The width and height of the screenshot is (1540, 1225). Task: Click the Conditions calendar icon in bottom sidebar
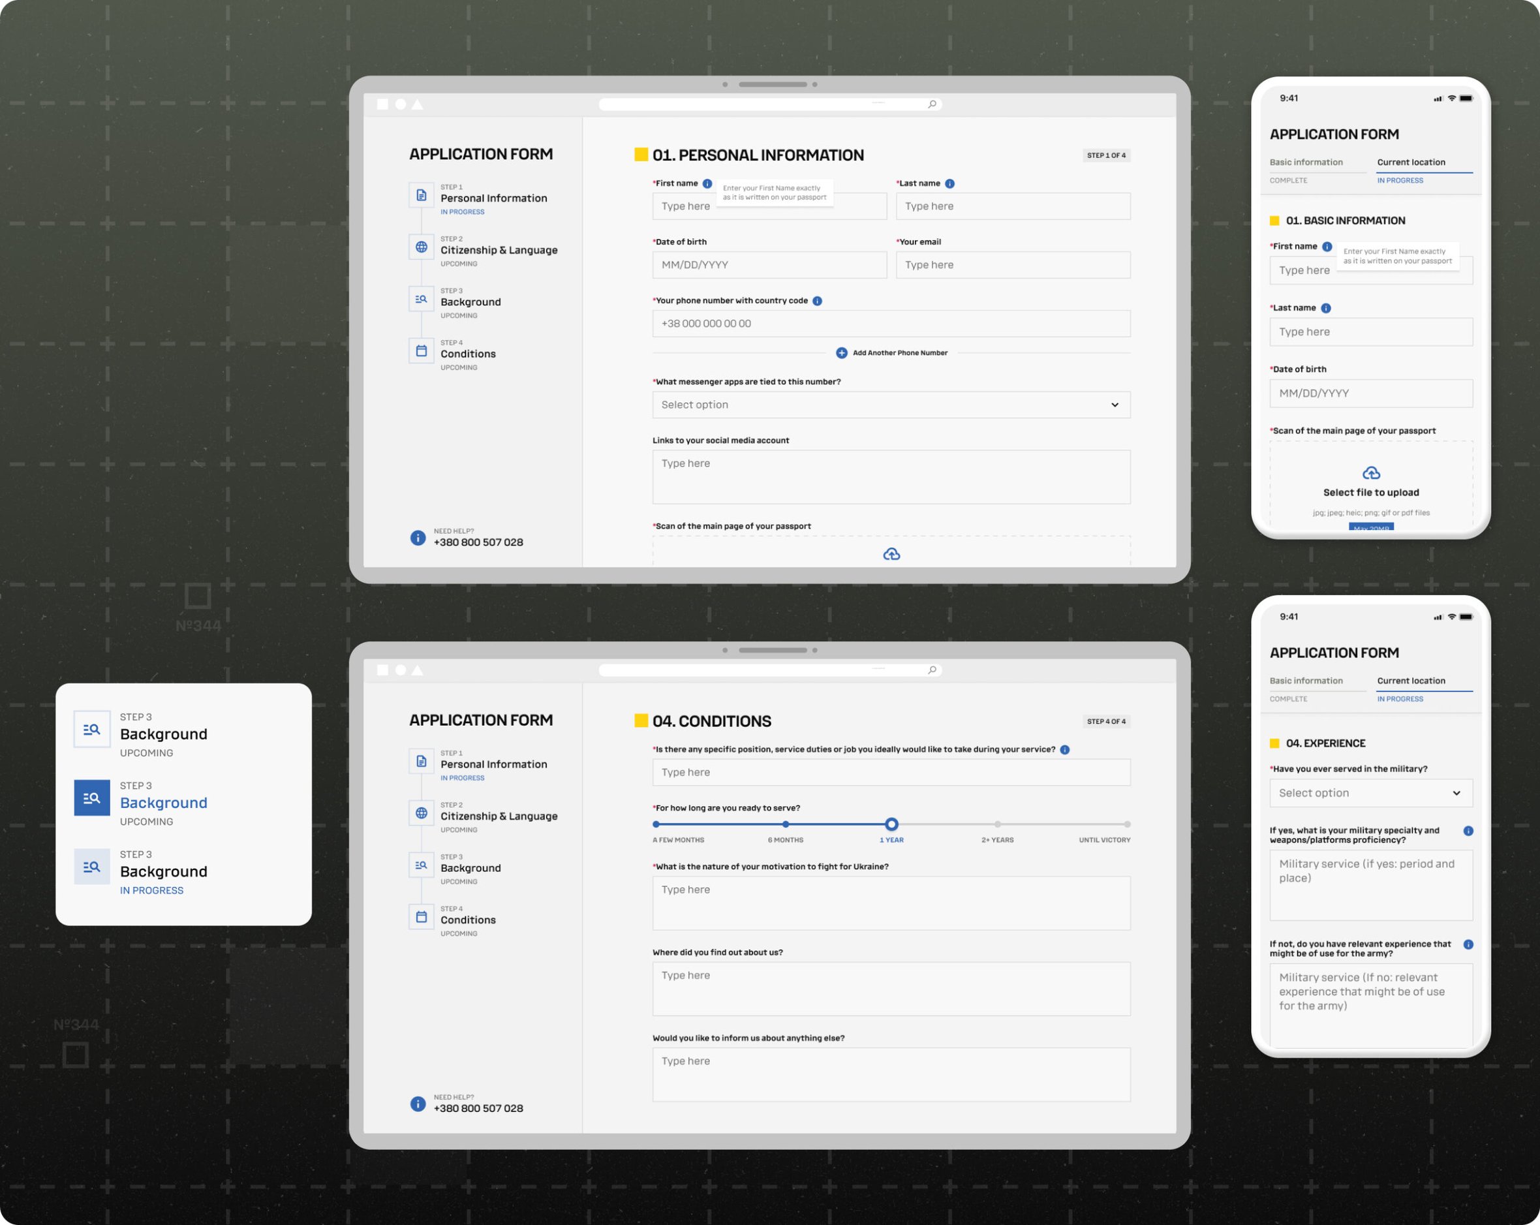pyautogui.click(x=422, y=916)
